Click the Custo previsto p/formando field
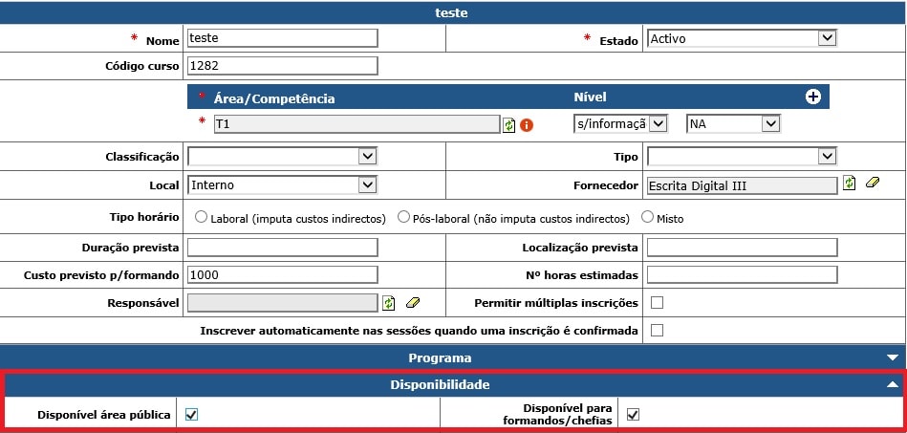 (x=282, y=275)
